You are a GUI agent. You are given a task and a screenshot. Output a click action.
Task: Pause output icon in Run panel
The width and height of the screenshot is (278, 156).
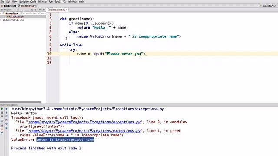2,117
